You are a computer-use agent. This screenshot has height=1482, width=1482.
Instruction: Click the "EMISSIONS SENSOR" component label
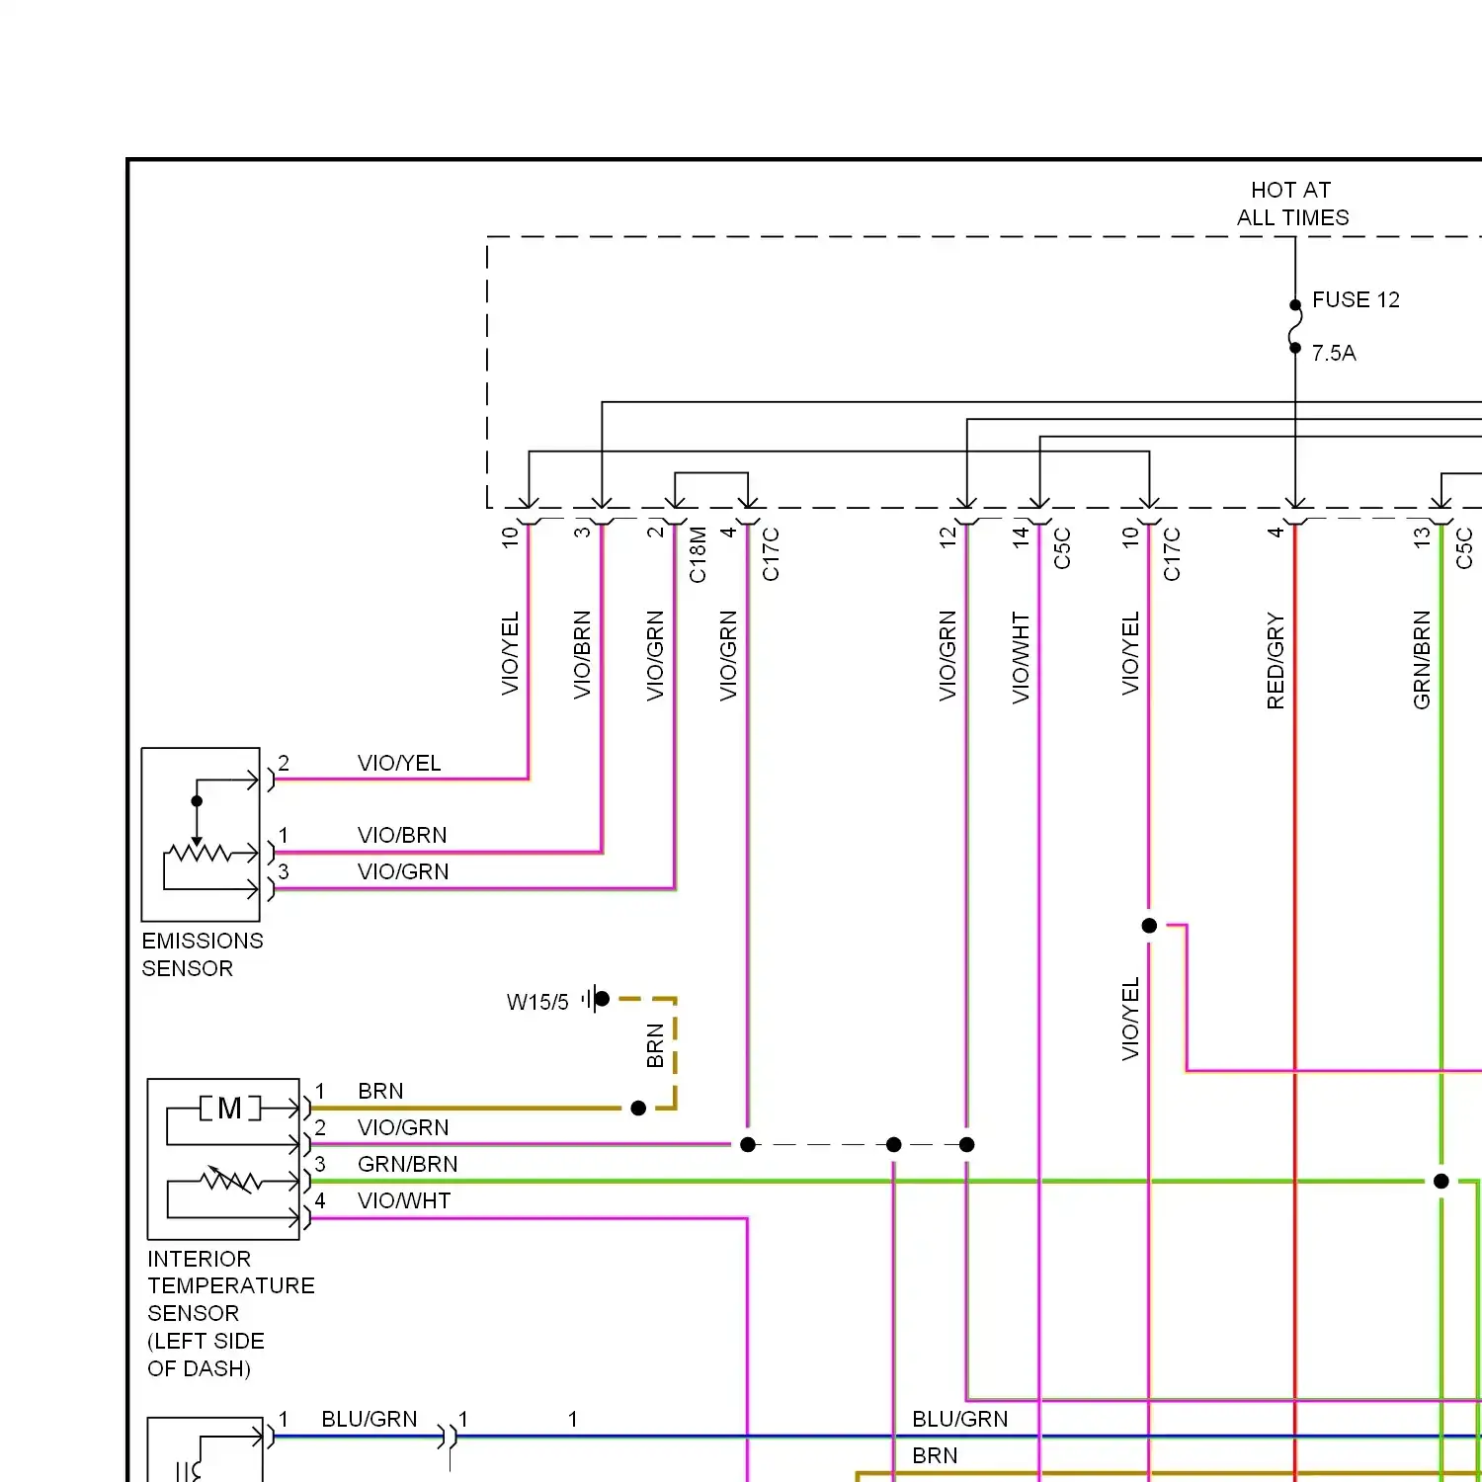tap(203, 954)
